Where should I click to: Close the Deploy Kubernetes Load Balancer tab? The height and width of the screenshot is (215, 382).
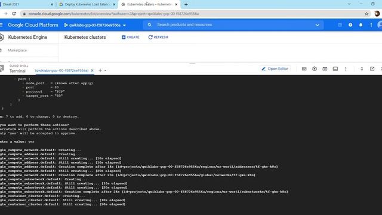point(114,4)
